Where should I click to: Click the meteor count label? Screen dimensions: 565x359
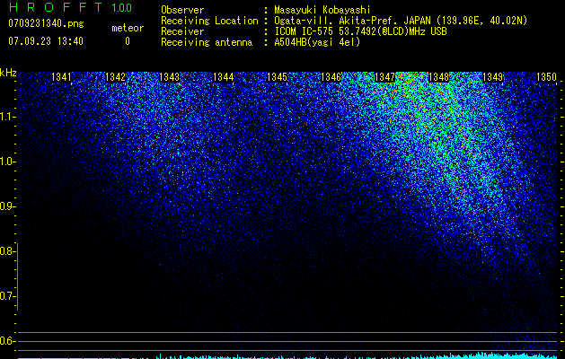(x=128, y=28)
